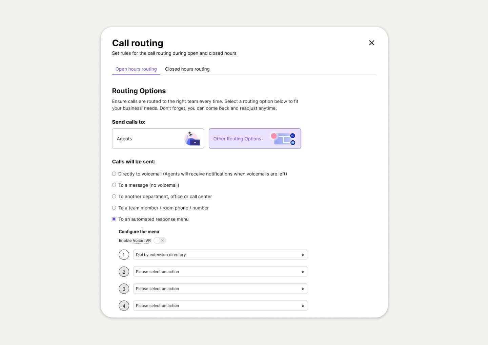Click the routing illustration on Other Routing Options card
The height and width of the screenshot is (345, 488).
pyautogui.click(x=282, y=139)
